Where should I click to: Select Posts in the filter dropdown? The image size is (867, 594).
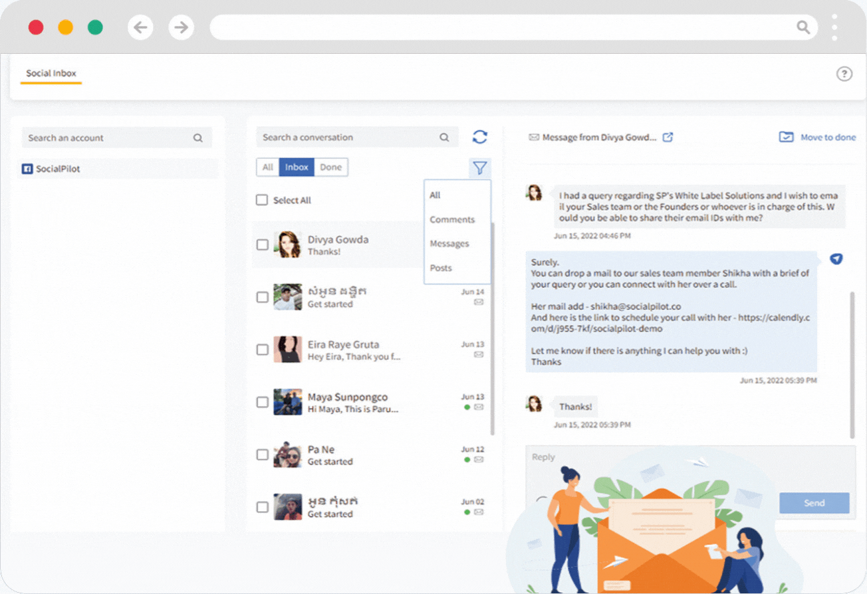coord(440,267)
